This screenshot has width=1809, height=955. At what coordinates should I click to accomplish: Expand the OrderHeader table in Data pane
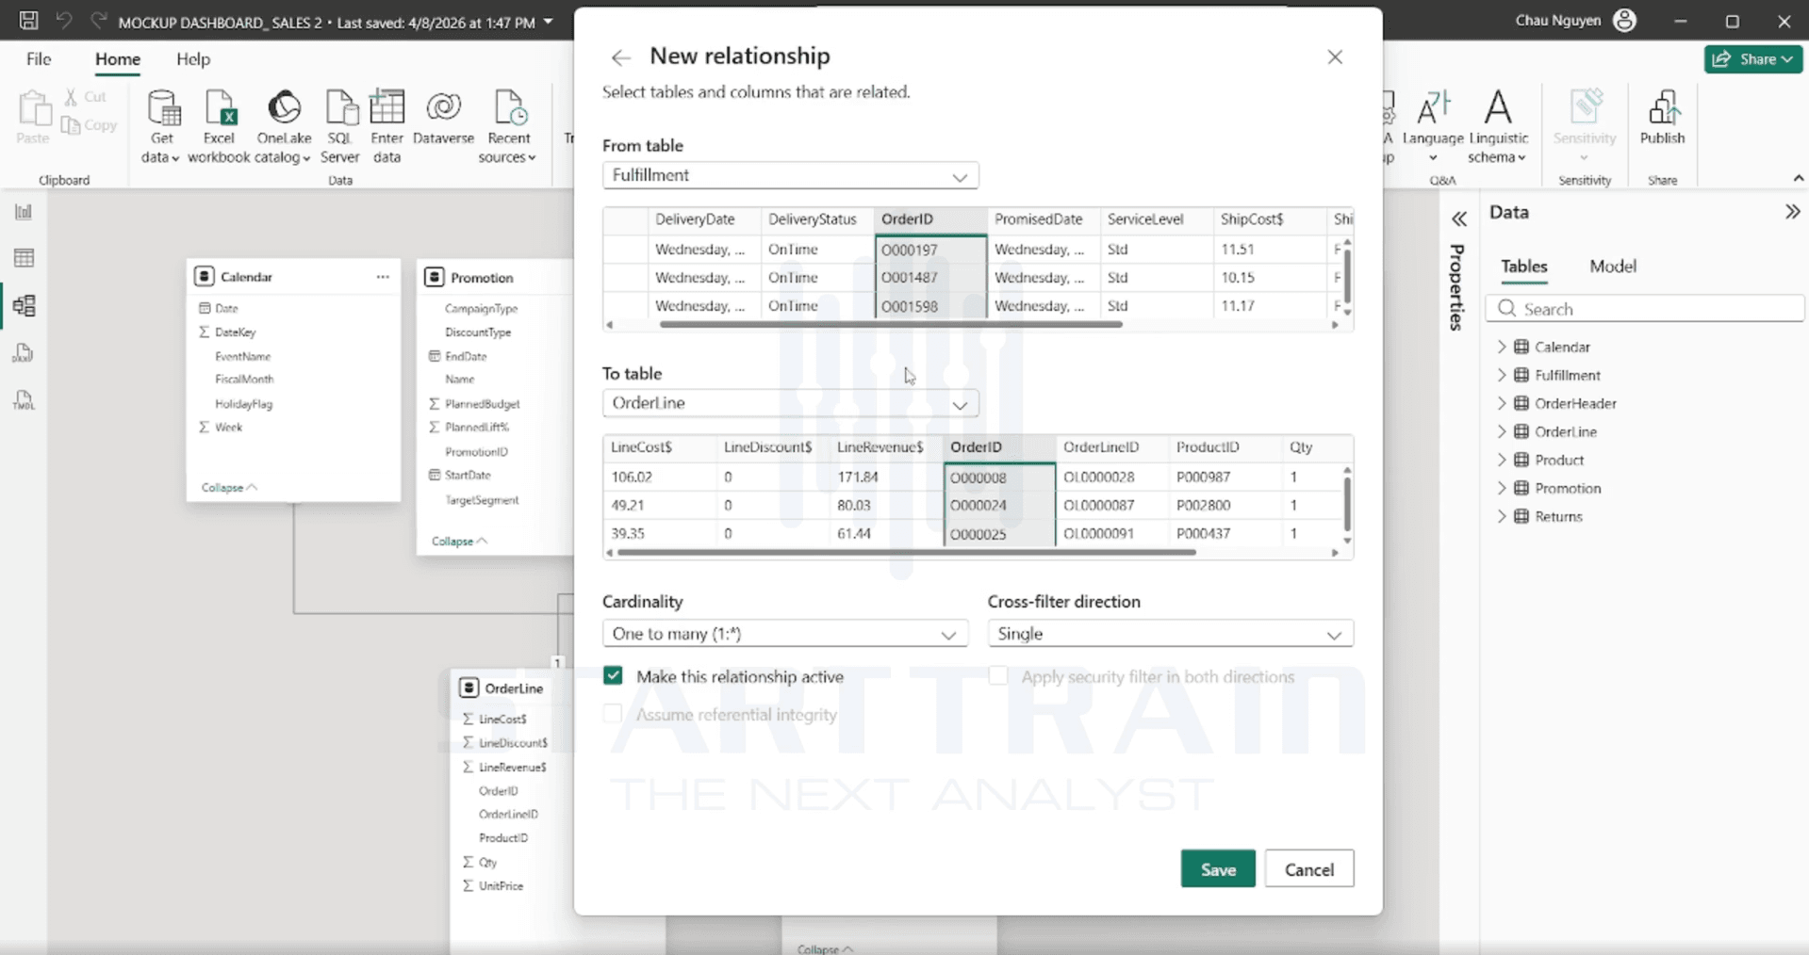click(x=1502, y=403)
